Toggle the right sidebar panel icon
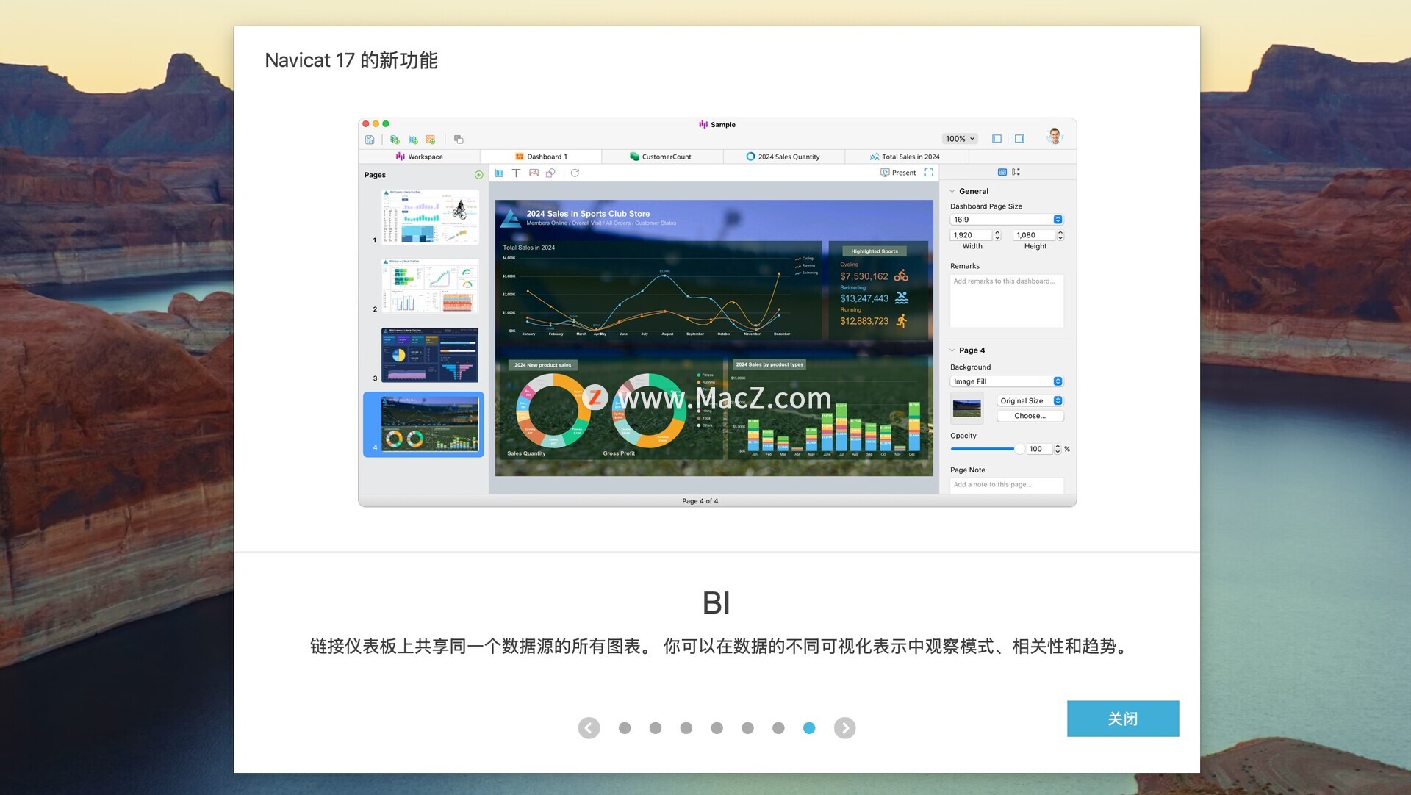 tap(1019, 139)
